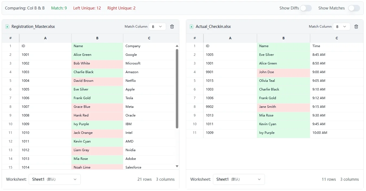Click the down arrow on the left table scrollbar
366x191 pixels.
(177, 166)
